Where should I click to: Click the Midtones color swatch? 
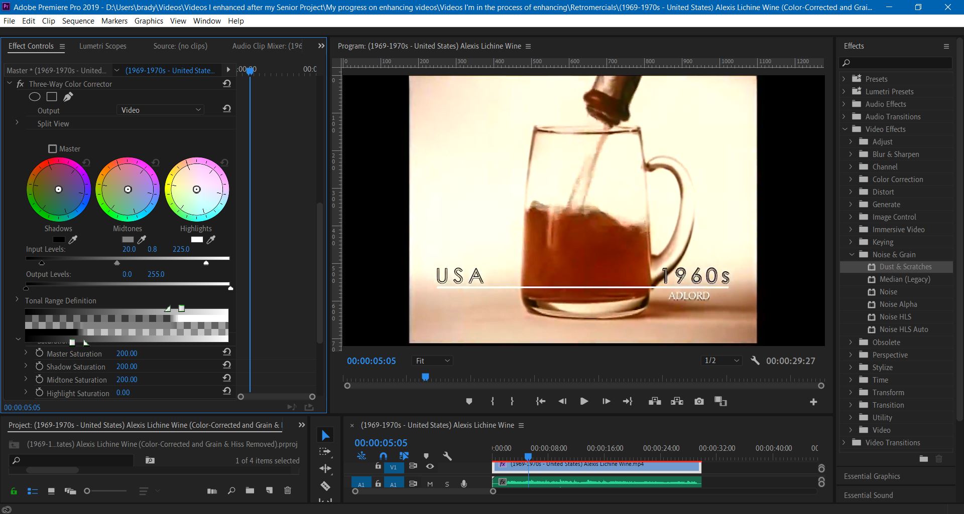point(128,240)
